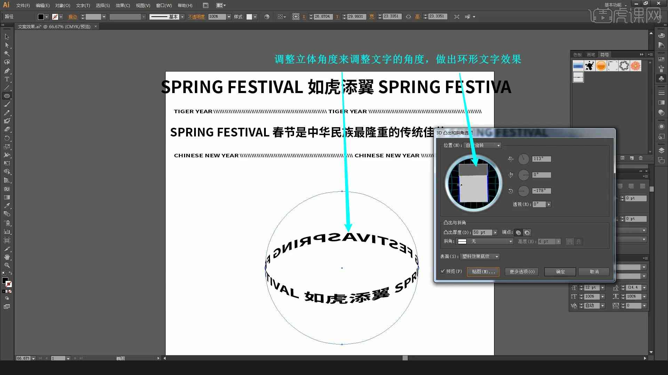The width and height of the screenshot is (668, 375).
Task: Click the Stroke color swatch icon
Action: 55,16
